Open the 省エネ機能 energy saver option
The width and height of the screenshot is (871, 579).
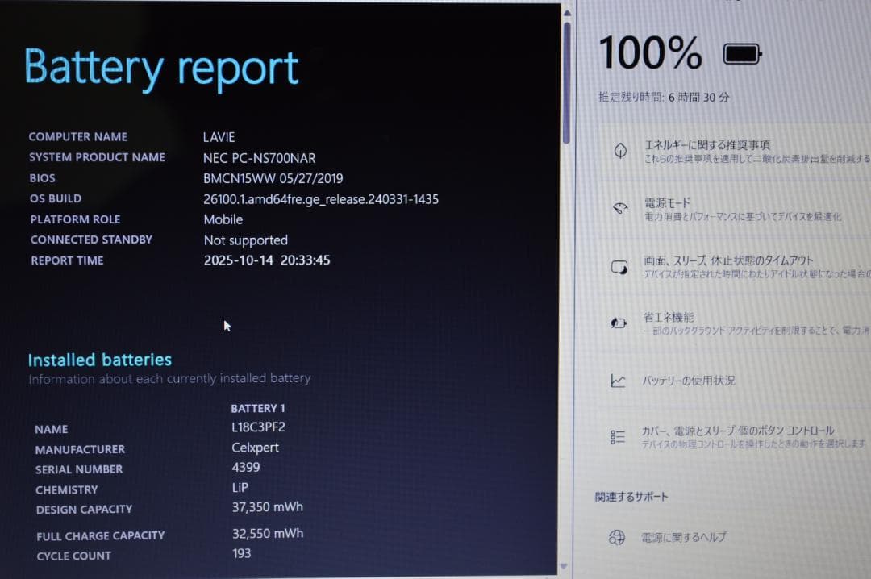(668, 318)
